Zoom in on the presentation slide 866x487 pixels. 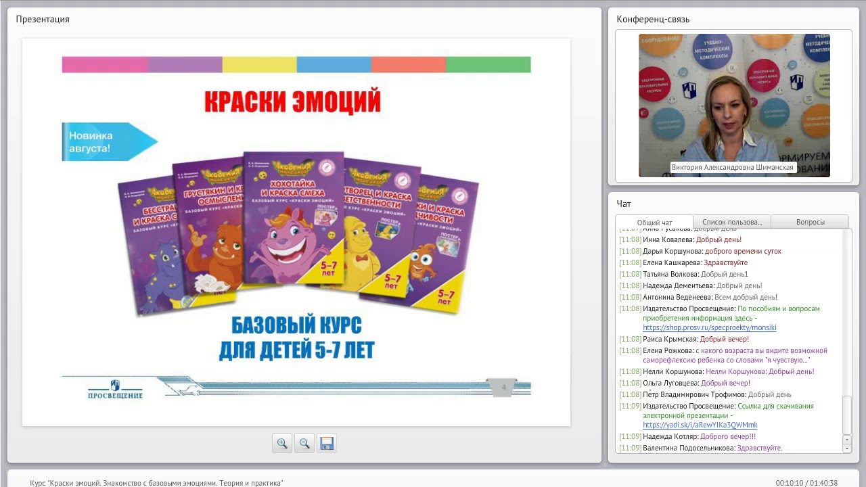pyautogui.click(x=282, y=443)
